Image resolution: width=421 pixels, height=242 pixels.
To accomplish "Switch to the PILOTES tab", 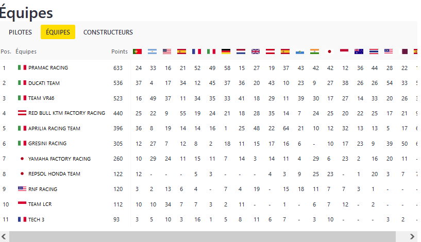I will pyautogui.click(x=21, y=32).
